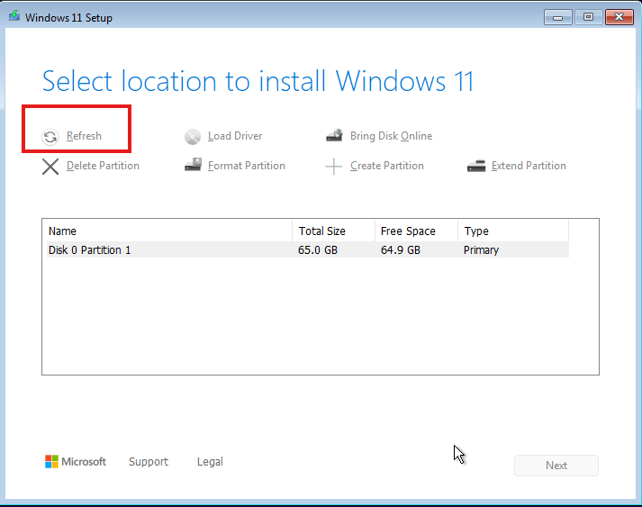Maximize the Windows 11 Setup window
This screenshot has width=642, height=507.
coord(588,16)
